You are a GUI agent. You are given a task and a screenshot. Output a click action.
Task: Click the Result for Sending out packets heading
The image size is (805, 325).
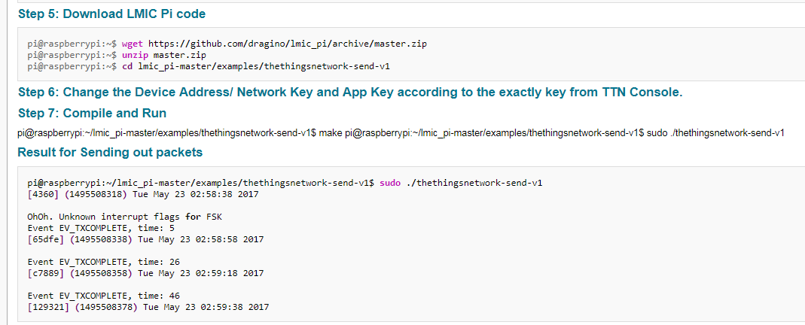point(110,152)
